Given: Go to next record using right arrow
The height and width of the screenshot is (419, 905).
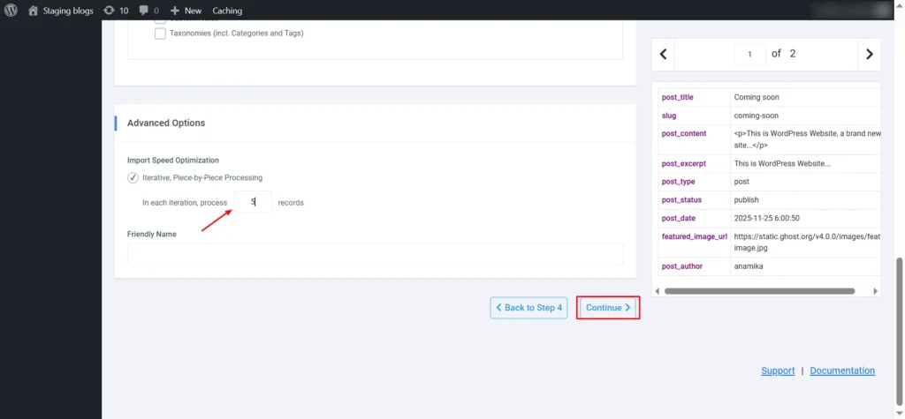Looking at the screenshot, I should tap(869, 54).
